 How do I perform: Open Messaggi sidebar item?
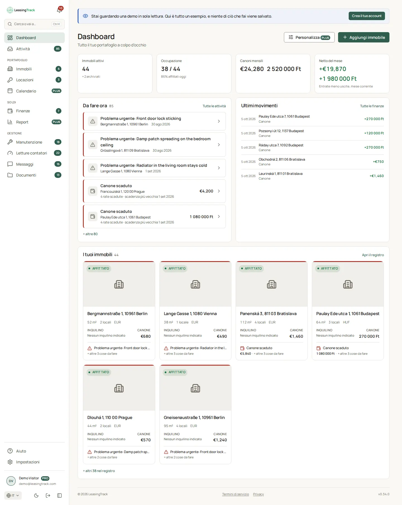[x=34, y=164]
